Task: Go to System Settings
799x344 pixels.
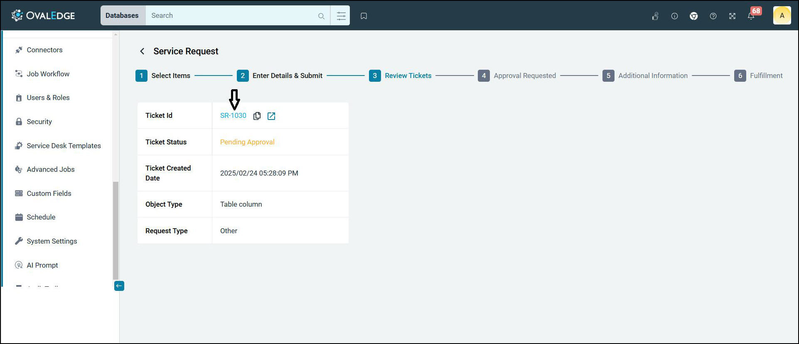Action: [52, 241]
